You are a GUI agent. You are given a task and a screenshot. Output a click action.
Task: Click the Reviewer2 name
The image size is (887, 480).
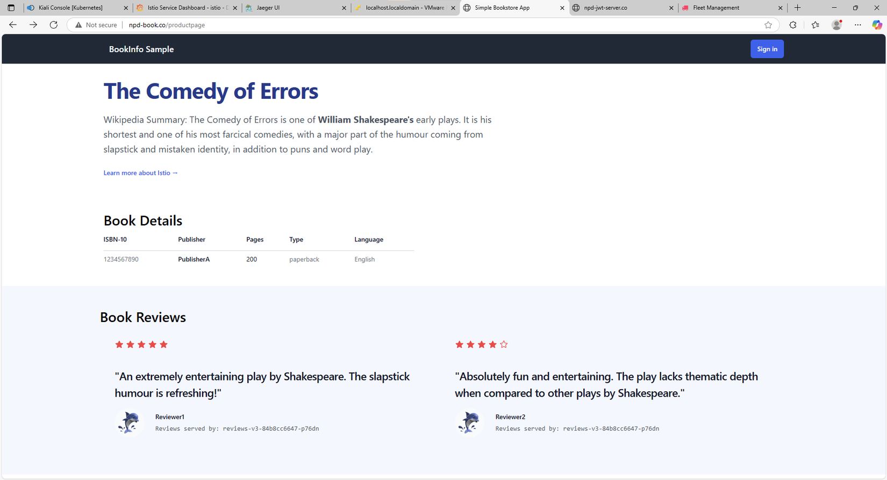coord(510,417)
